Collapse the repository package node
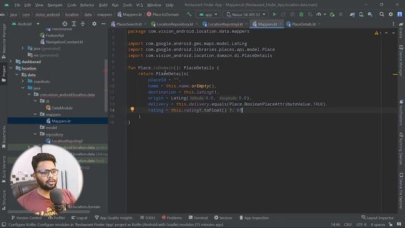 [x=35, y=134]
